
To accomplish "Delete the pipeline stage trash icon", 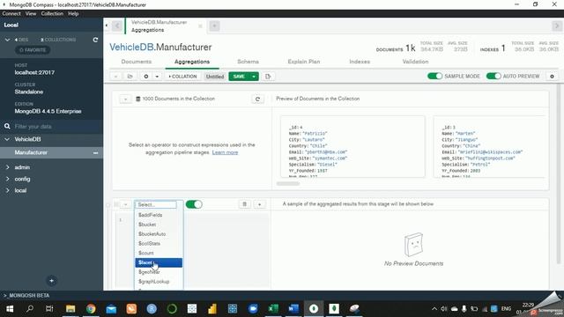I will pos(245,204).
